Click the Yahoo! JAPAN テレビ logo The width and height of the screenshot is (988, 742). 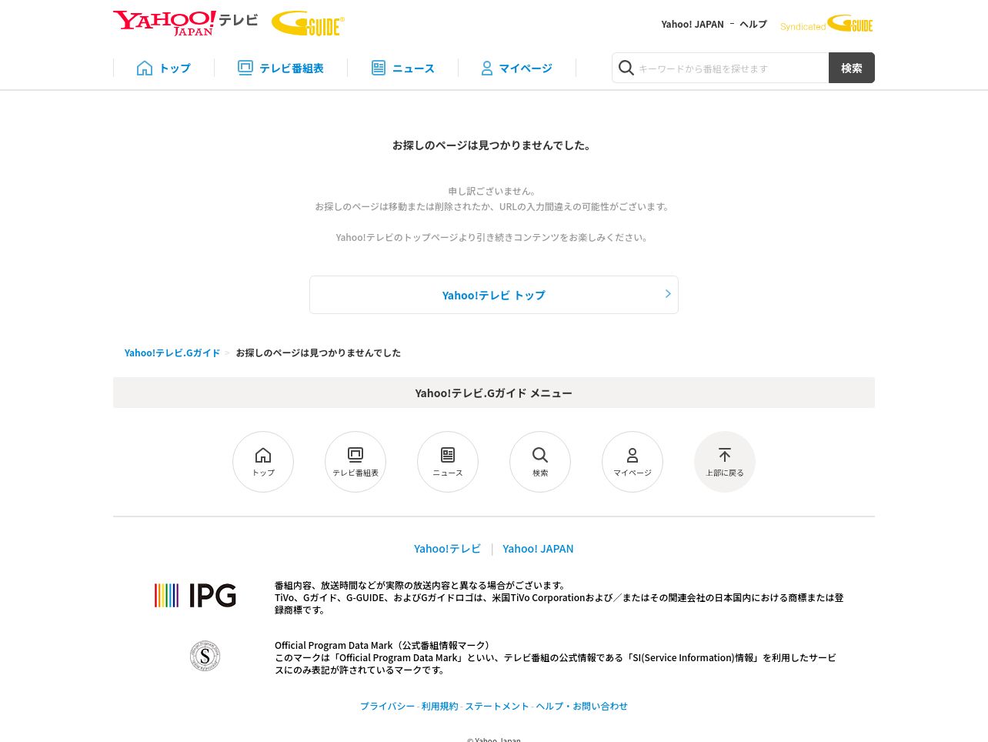(x=185, y=23)
